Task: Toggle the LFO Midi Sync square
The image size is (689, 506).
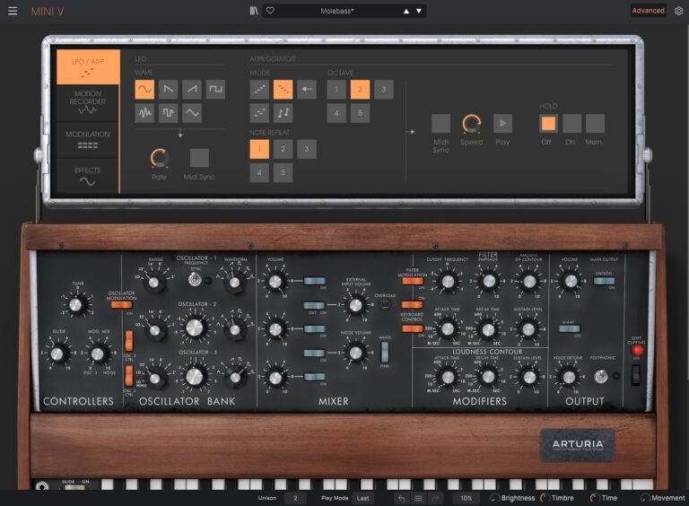Action: pos(199,158)
